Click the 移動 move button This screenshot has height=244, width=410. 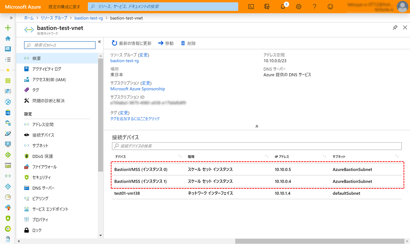pyautogui.click(x=166, y=43)
